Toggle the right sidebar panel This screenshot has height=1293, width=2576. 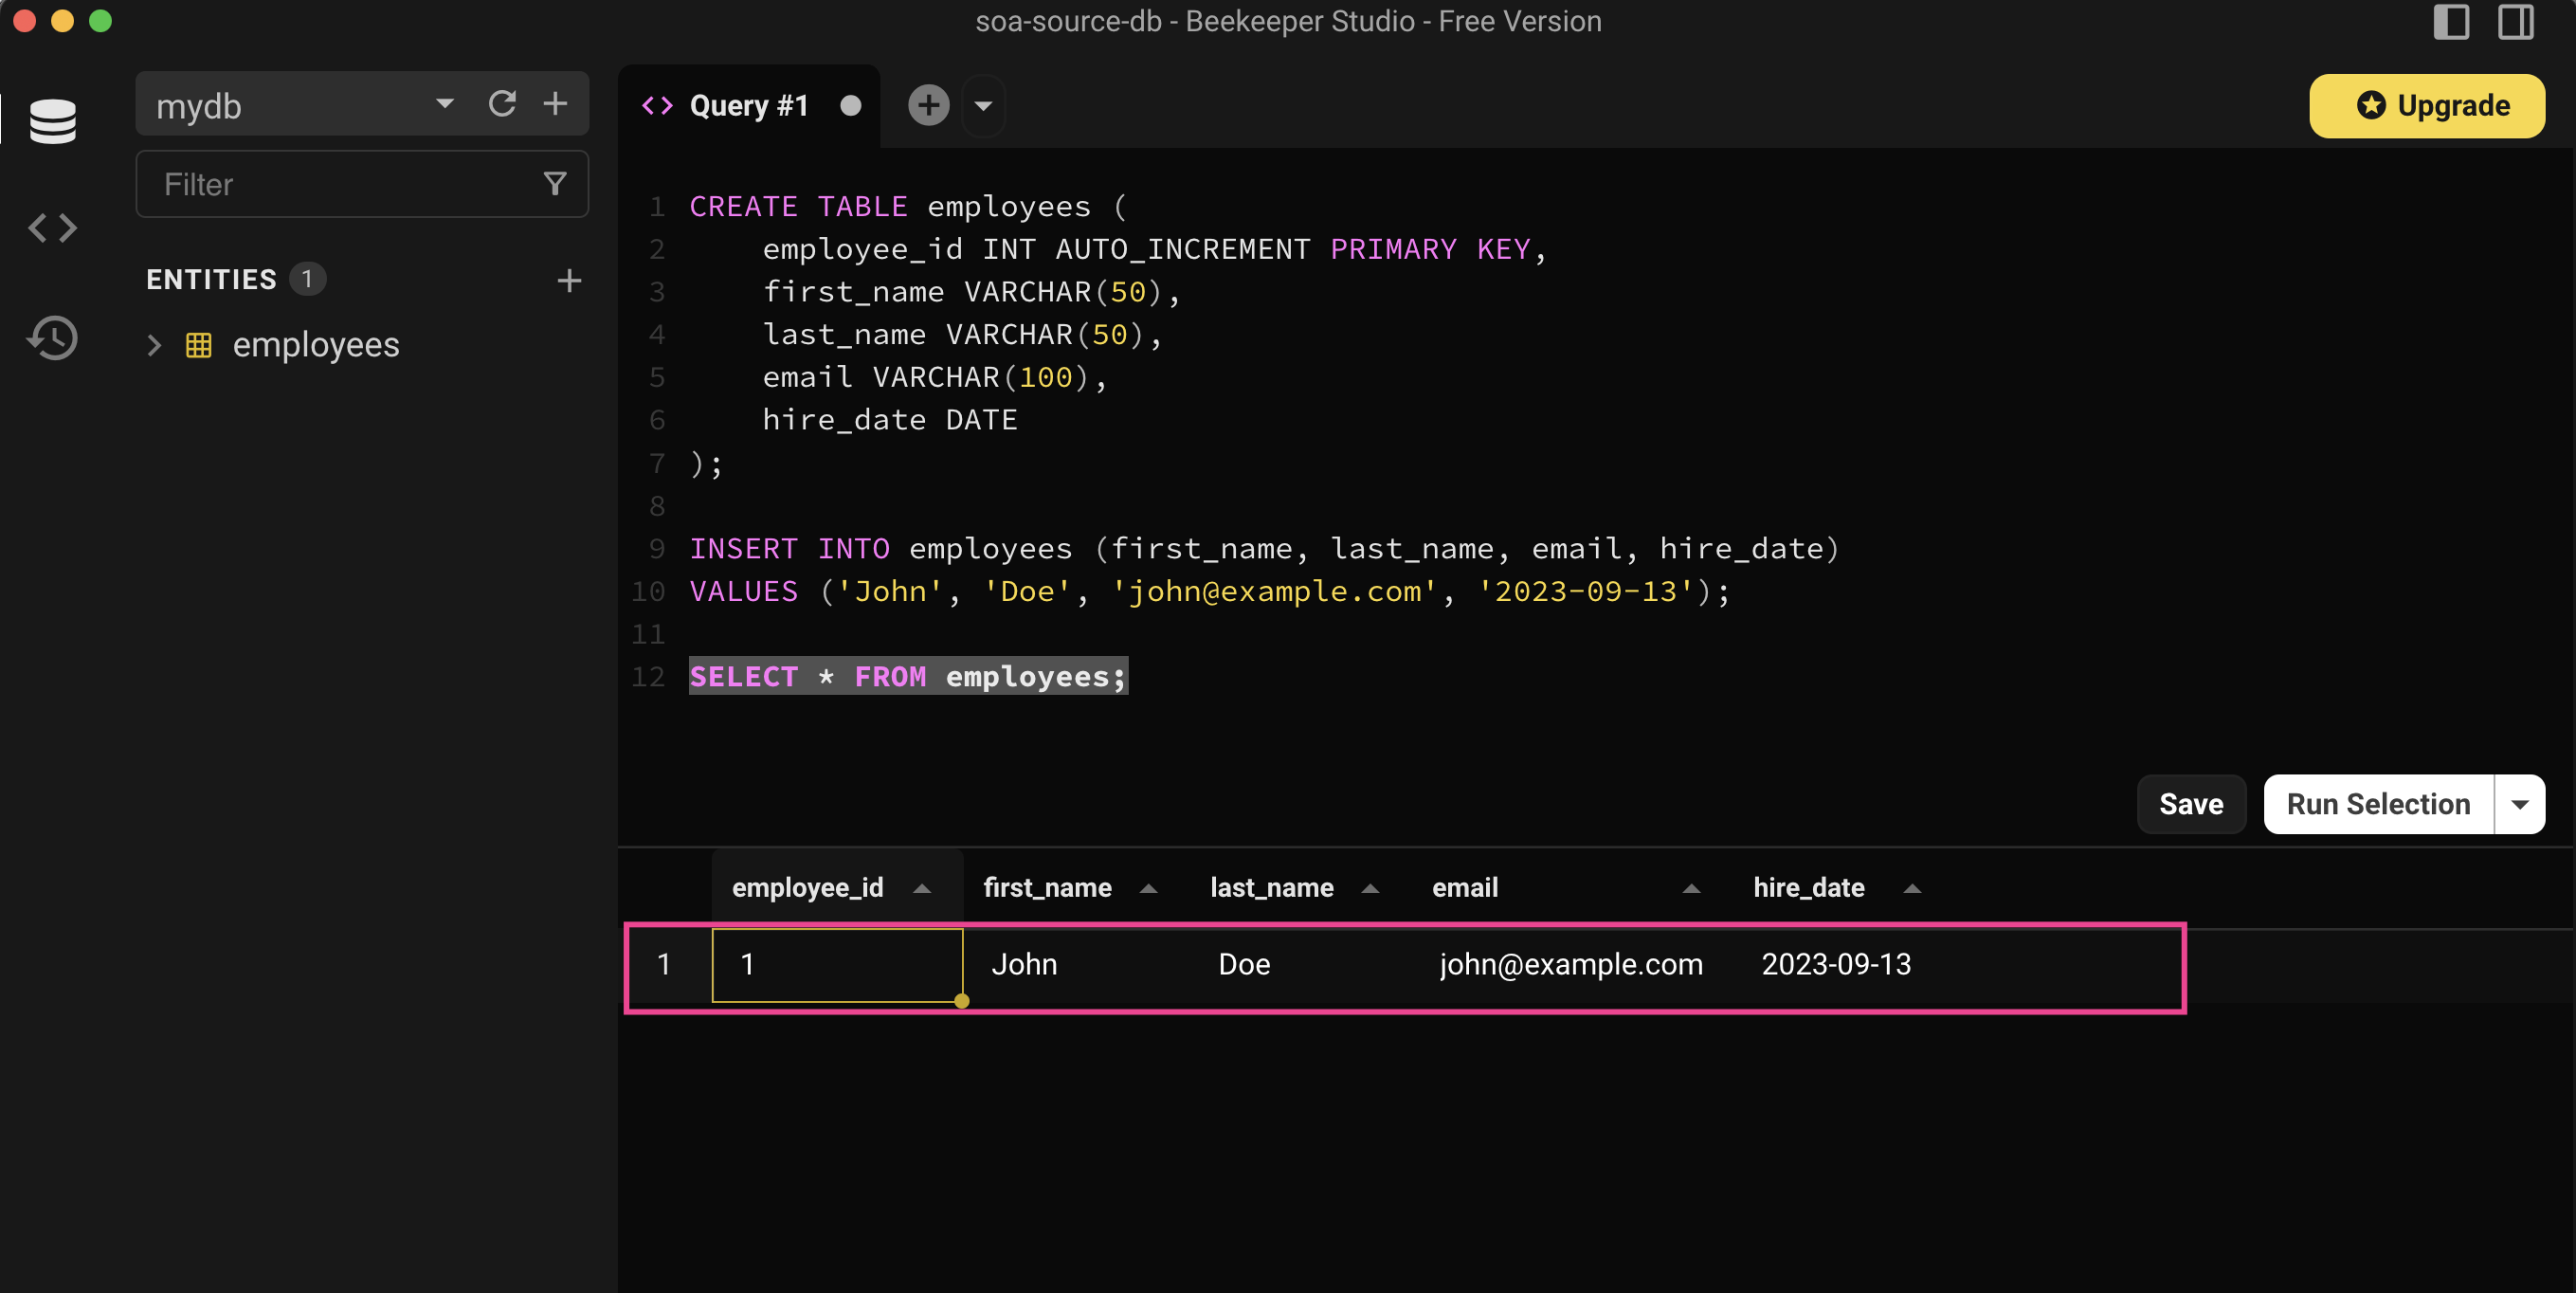coord(2515,22)
